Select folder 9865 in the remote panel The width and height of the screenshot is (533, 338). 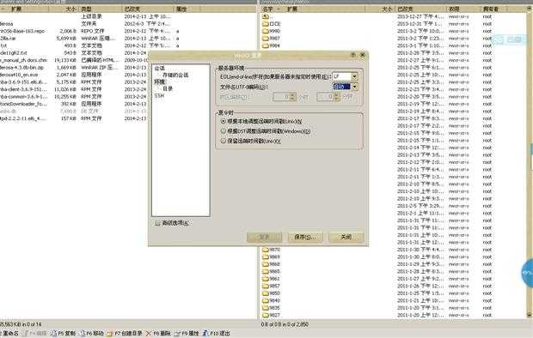pos(271,271)
